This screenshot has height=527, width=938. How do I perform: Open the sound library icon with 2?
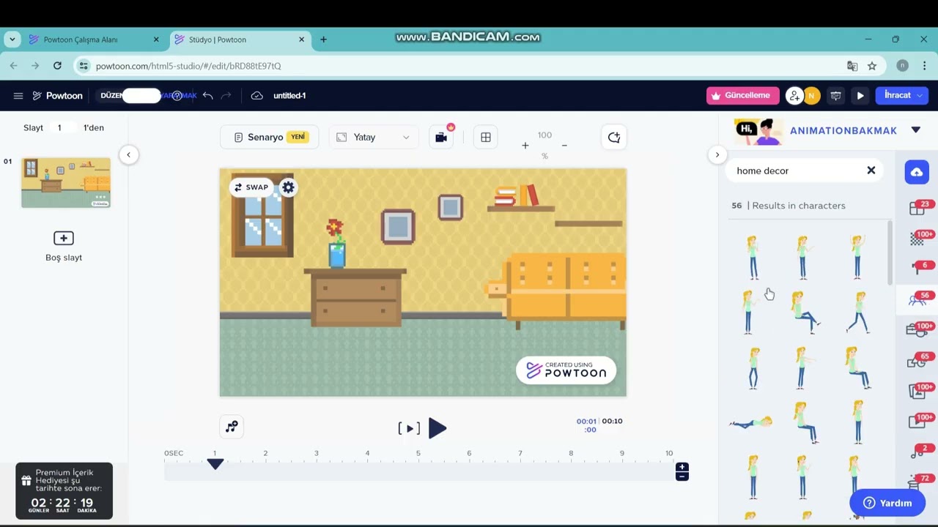pos(917,452)
